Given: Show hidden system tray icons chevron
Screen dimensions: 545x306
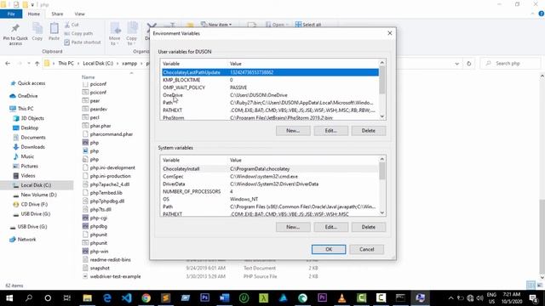Looking at the screenshot, I should click(450, 298).
